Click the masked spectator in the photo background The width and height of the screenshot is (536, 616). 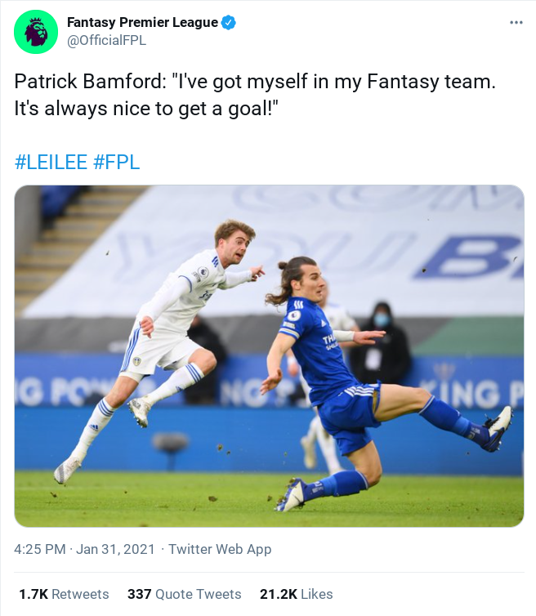pos(382,335)
